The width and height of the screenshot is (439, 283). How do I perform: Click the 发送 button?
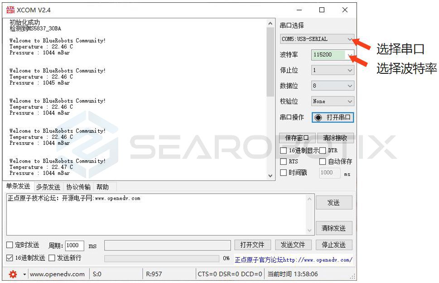[x=333, y=203]
